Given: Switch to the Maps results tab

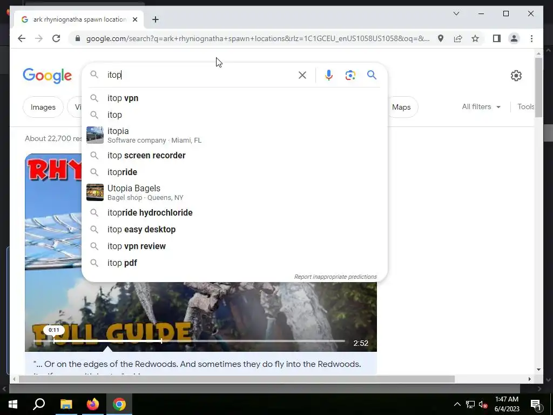Looking at the screenshot, I should pos(401,107).
